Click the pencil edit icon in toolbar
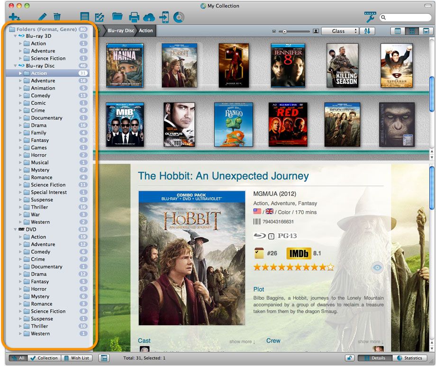 43,17
